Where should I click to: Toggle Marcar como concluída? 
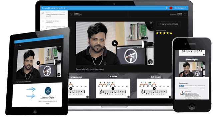[168, 24]
